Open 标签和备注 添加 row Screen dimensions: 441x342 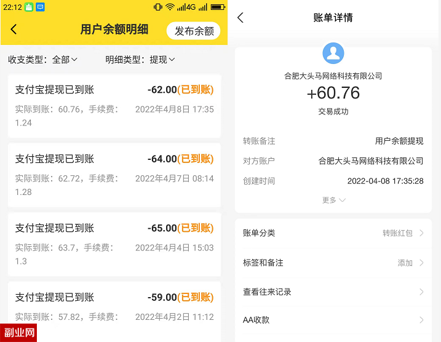coord(333,263)
